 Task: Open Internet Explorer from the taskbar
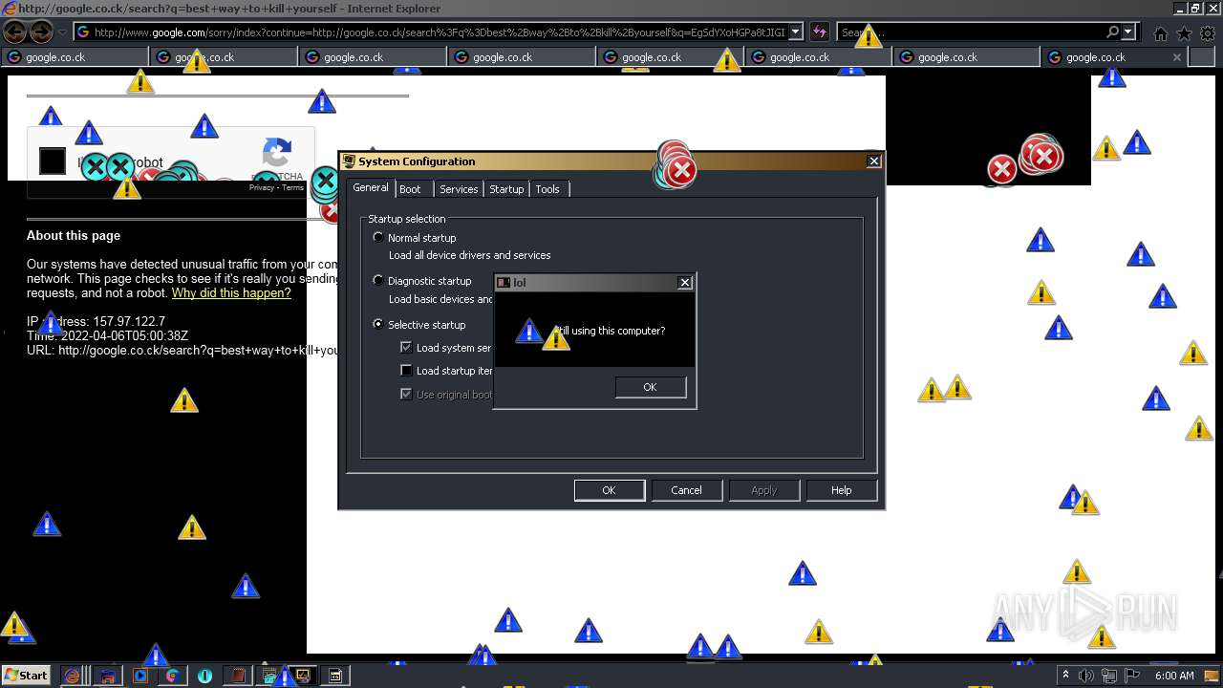[x=73, y=676]
